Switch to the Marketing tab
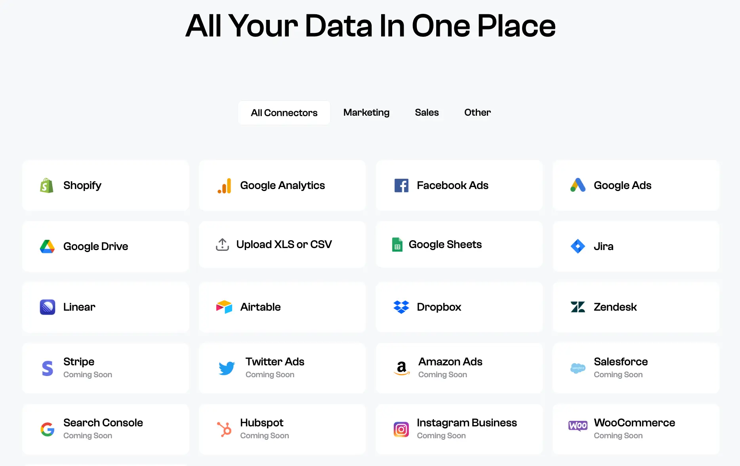 tap(366, 113)
